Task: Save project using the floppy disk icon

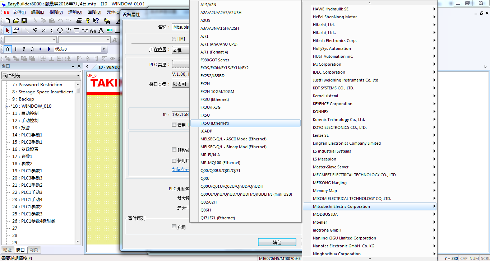Action: [24, 21]
